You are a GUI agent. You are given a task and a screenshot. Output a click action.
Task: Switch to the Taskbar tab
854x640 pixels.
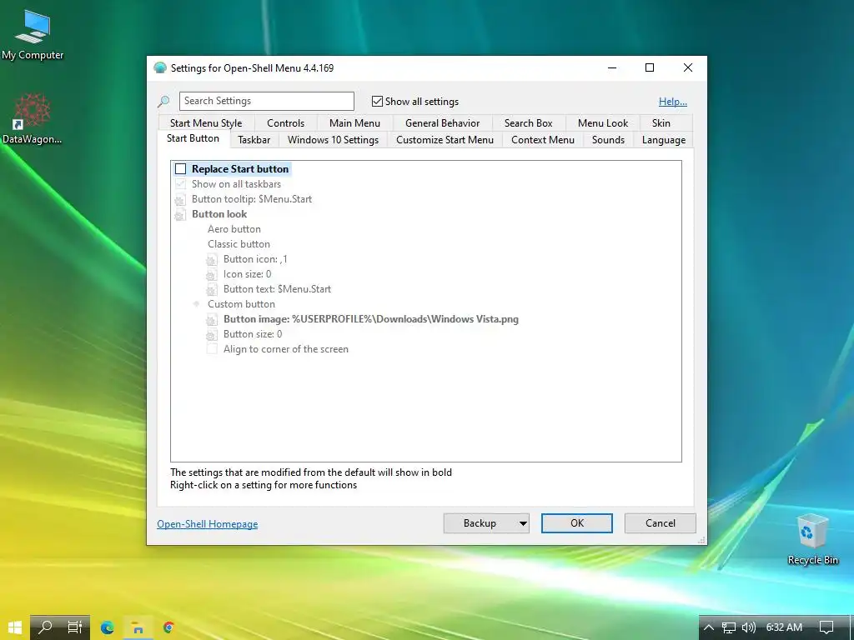[254, 140]
